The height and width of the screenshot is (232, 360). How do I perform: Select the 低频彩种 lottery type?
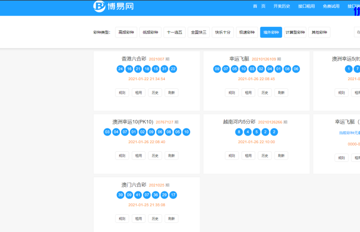[151, 32]
